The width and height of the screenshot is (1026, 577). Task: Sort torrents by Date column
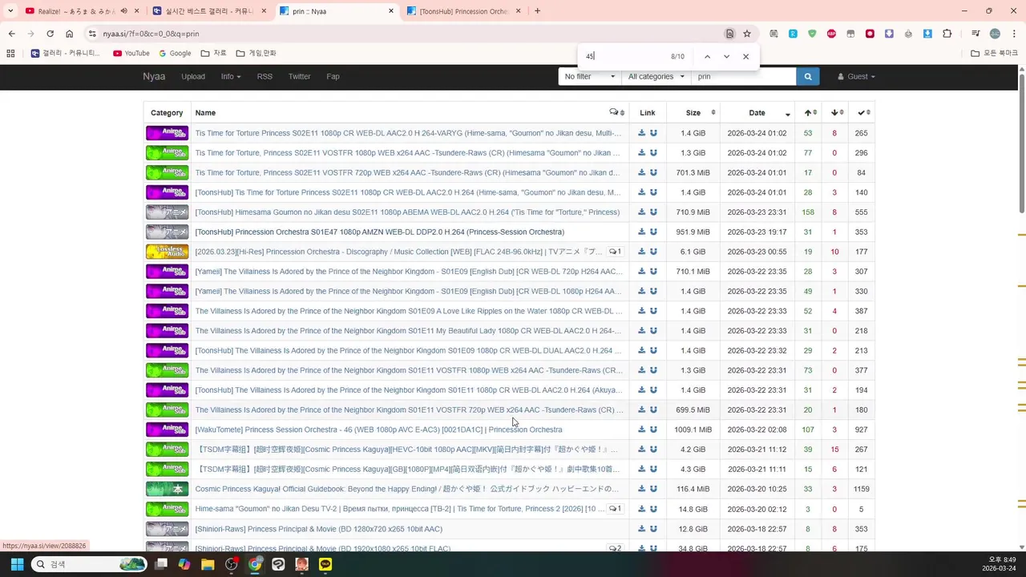click(757, 113)
